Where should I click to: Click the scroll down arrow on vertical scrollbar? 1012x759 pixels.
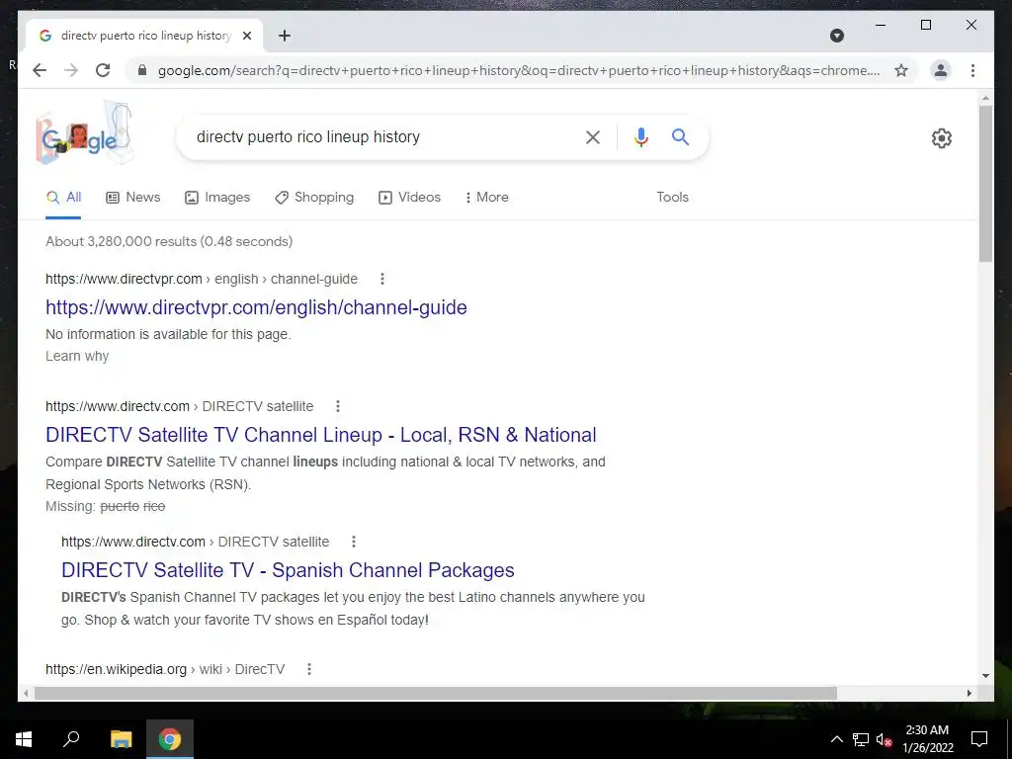985,676
